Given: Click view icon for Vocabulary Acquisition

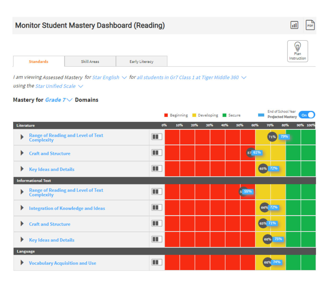Looking at the screenshot, I should [157, 262].
